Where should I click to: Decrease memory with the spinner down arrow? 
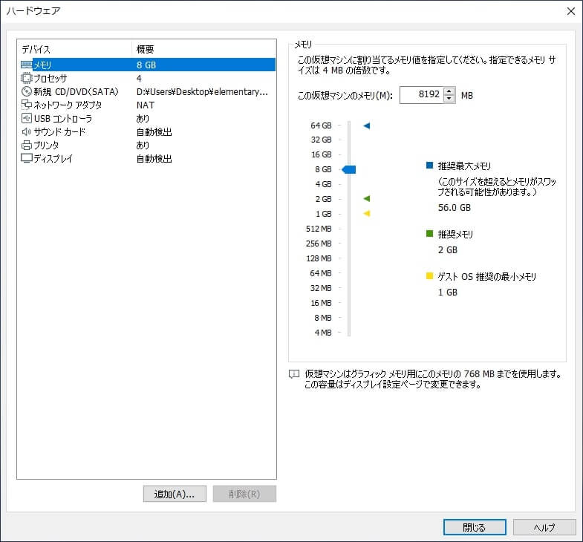(449, 99)
